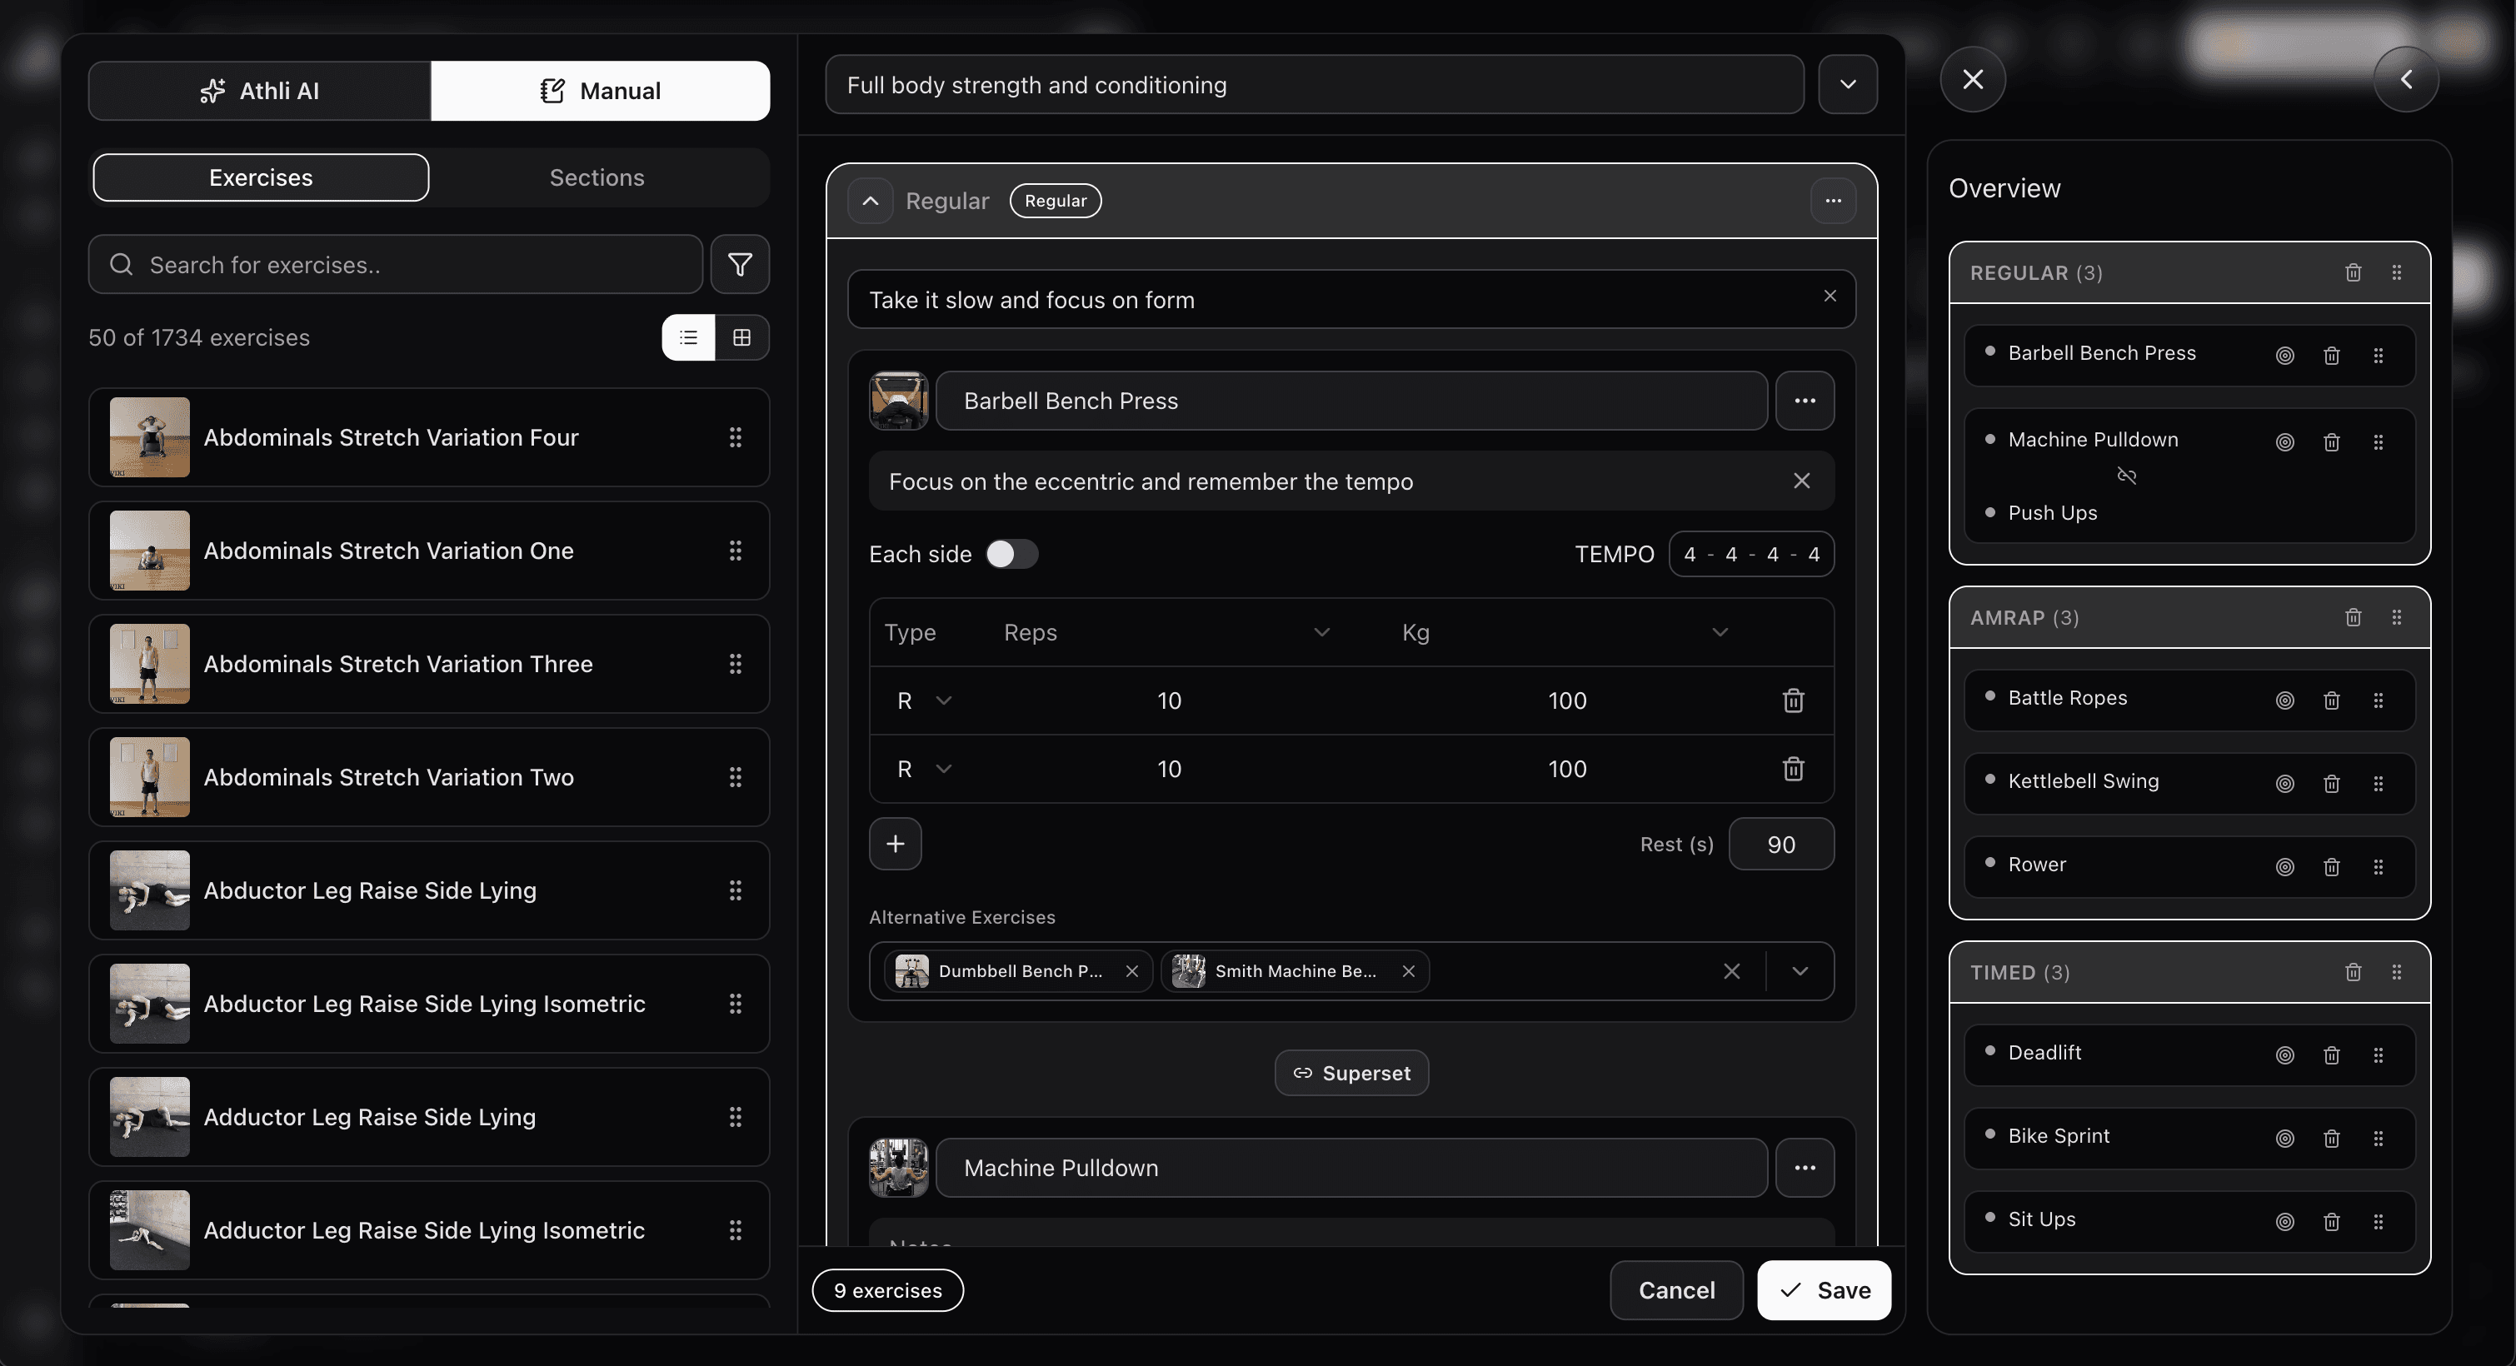This screenshot has width=2516, height=1366.
Task: Open the alternative exercises dropdown
Action: tap(1800, 970)
